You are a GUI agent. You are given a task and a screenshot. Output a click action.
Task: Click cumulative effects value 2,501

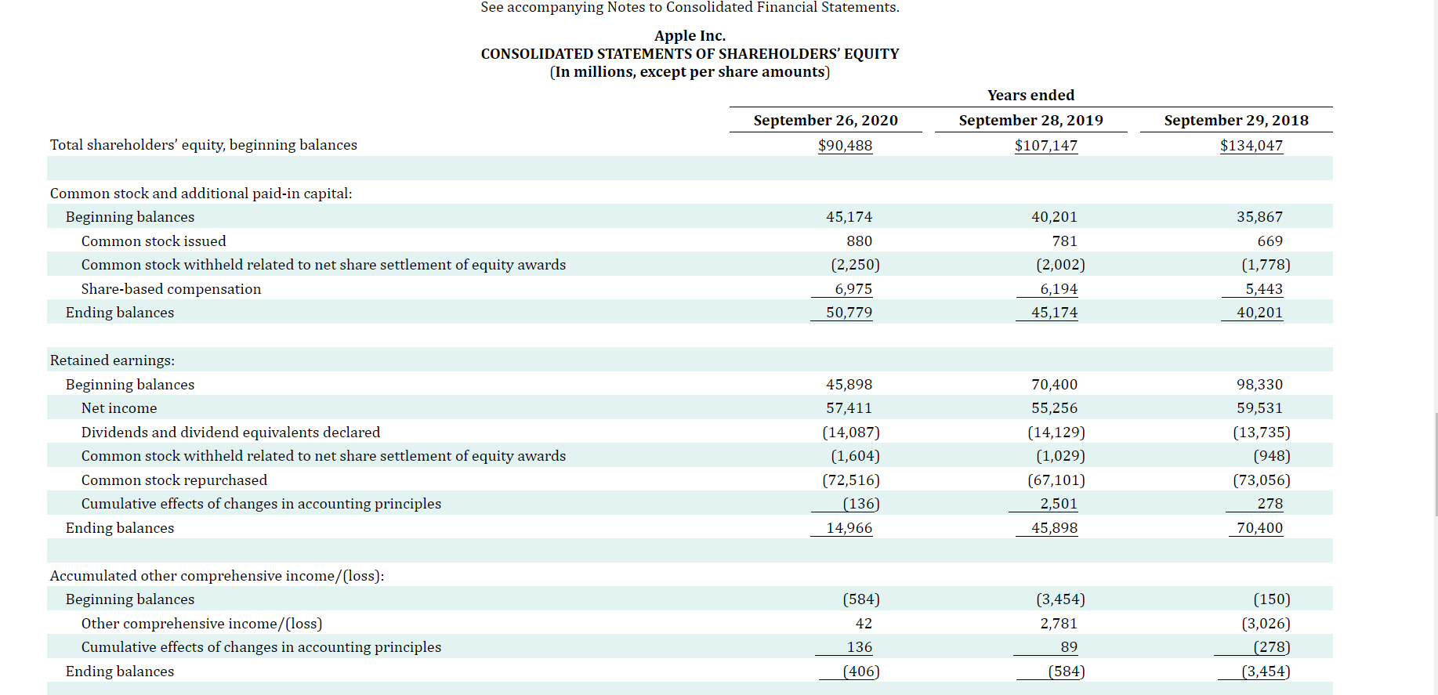point(1059,504)
